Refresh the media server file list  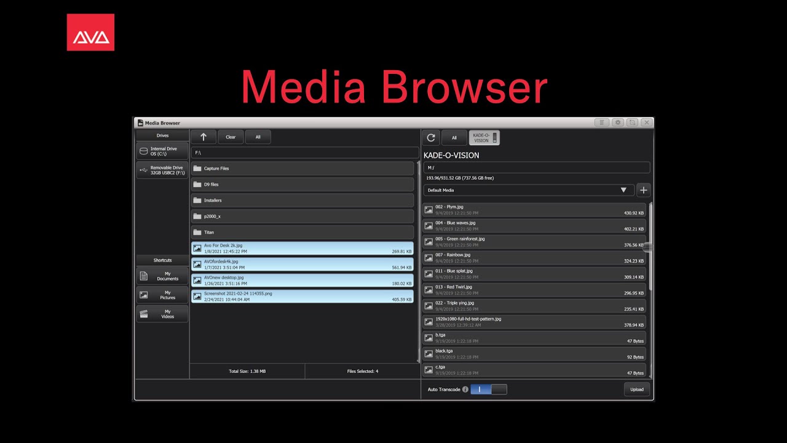click(x=431, y=138)
